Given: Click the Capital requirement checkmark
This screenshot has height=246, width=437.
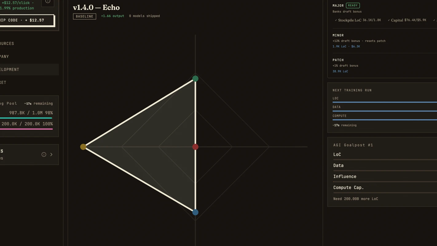Looking at the screenshot, I should pos(389,20).
